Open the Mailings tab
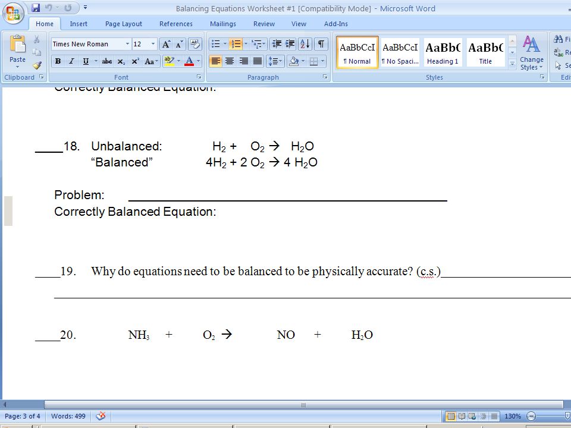This screenshot has width=571, height=428. [x=223, y=24]
